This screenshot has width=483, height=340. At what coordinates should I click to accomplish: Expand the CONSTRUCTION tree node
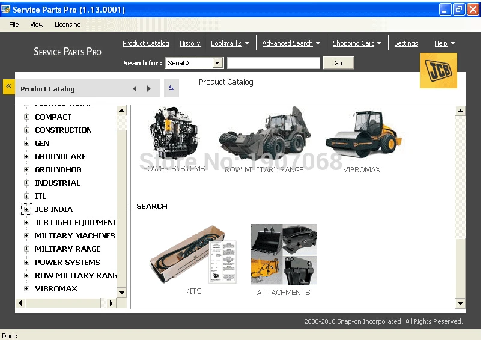tap(27, 130)
